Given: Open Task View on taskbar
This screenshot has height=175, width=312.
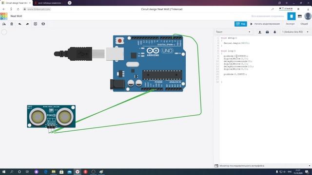Looking at the screenshot, I should (x=27, y=172).
